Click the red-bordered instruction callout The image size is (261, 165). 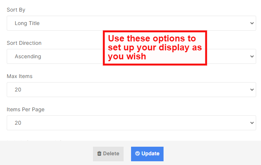coord(155,48)
